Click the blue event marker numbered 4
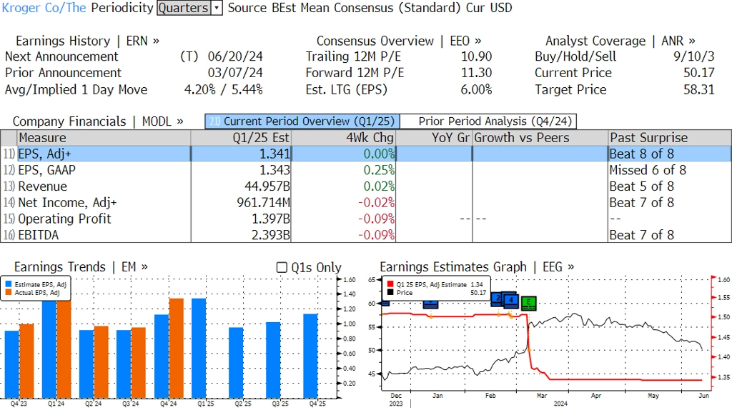This screenshot has width=732, height=410. [511, 300]
